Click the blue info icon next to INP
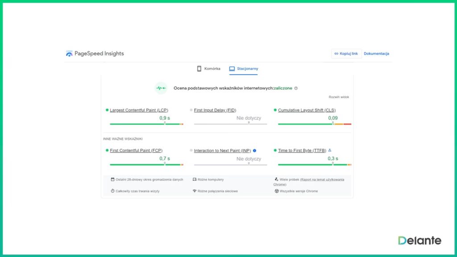 point(255,151)
